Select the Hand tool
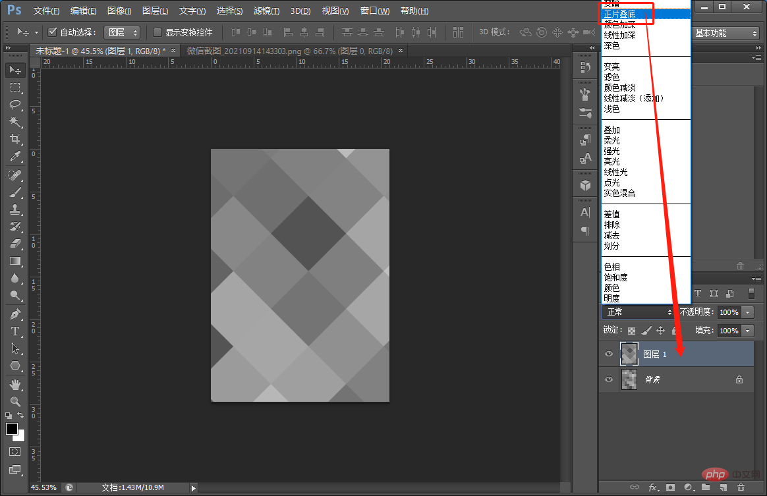 [14, 384]
